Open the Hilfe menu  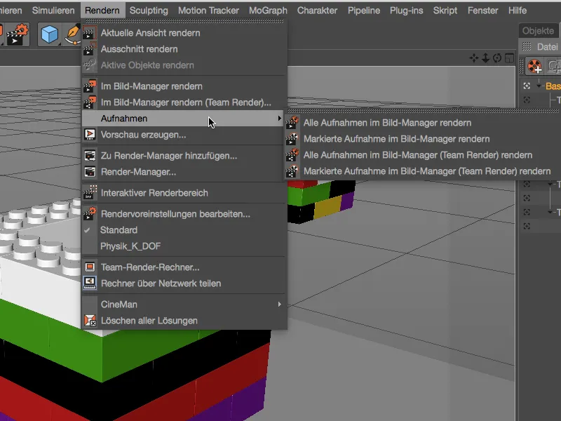pos(518,11)
